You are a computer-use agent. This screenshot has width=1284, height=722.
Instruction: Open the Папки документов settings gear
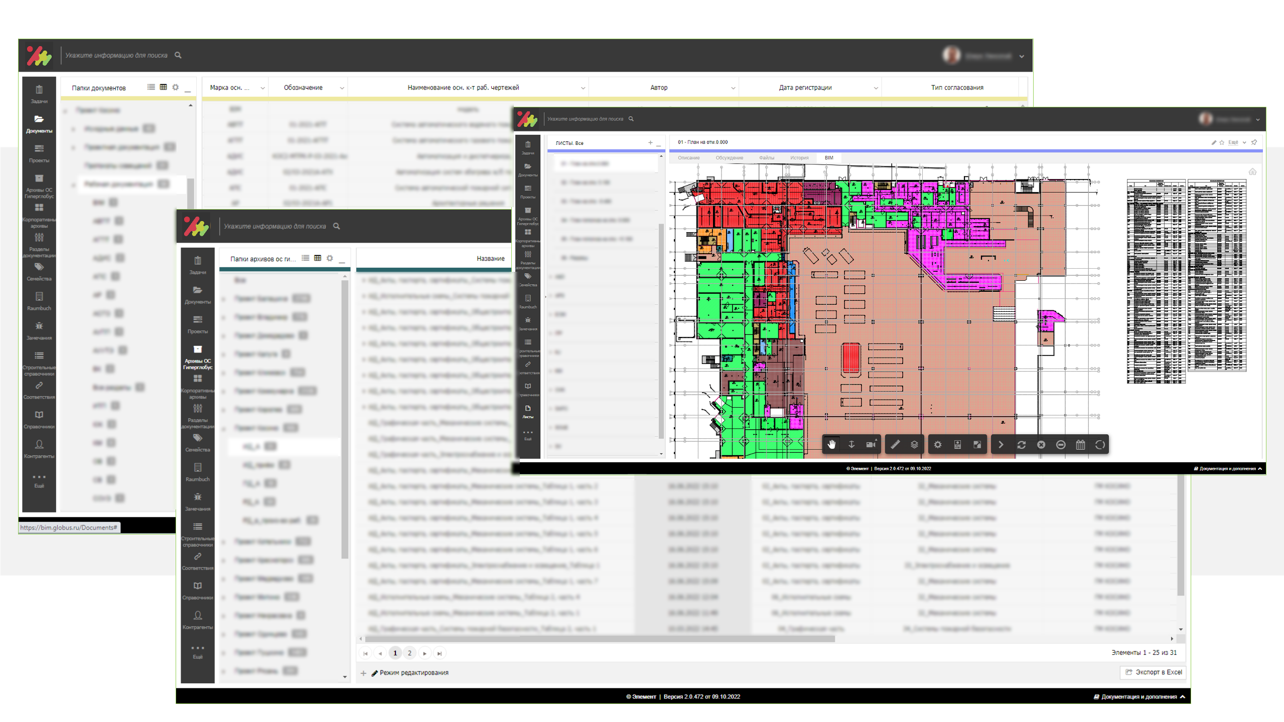pyautogui.click(x=175, y=87)
